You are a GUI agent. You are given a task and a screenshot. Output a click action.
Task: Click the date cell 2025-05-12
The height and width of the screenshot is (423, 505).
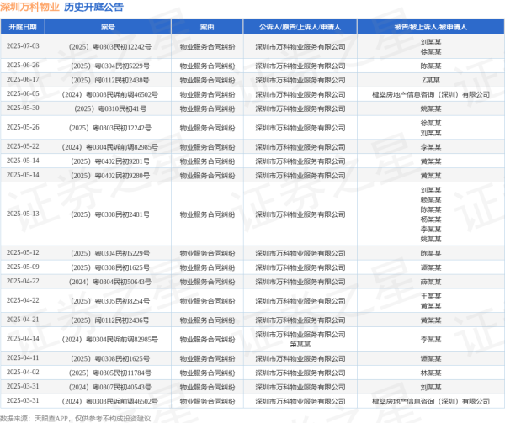coord(23,252)
